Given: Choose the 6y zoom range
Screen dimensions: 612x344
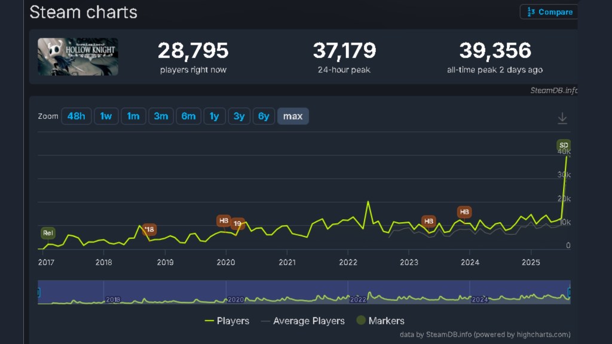Looking at the screenshot, I should [x=264, y=116].
